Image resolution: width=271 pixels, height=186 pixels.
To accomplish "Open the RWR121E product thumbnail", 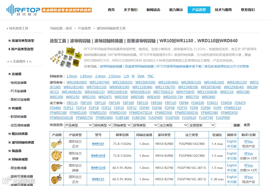I will [57, 168].
